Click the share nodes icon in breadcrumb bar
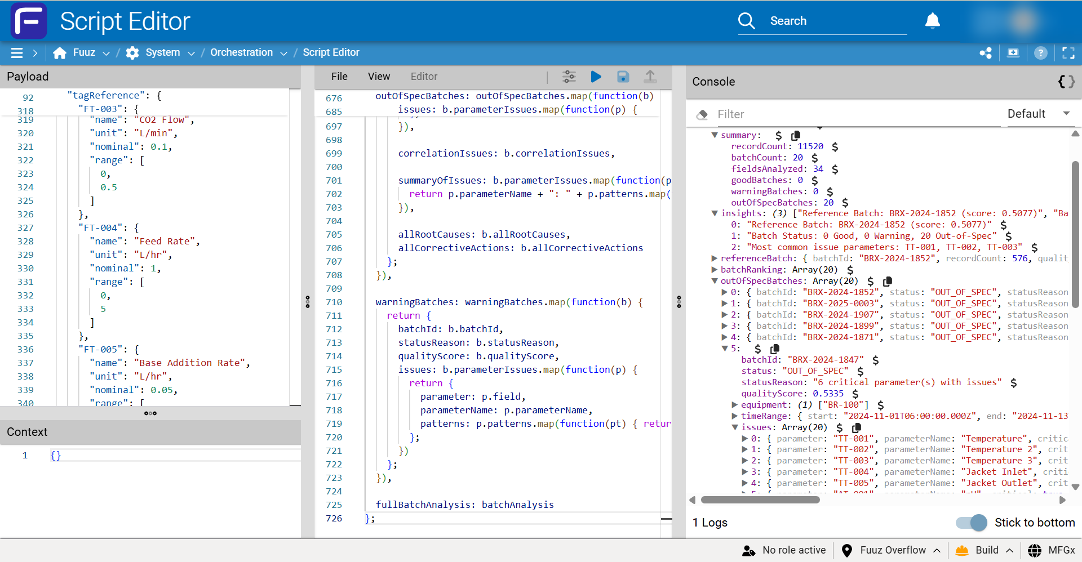This screenshot has width=1082, height=562. pyautogui.click(x=986, y=53)
